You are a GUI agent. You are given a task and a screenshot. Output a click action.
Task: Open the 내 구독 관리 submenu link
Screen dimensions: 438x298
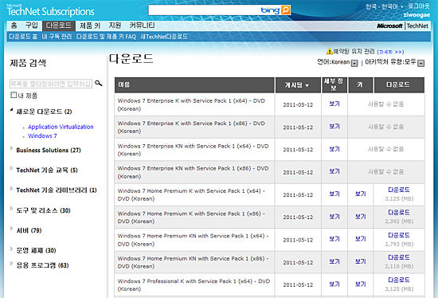(57, 37)
